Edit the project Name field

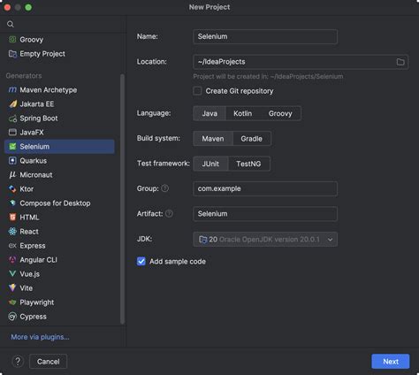click(265, 36)
